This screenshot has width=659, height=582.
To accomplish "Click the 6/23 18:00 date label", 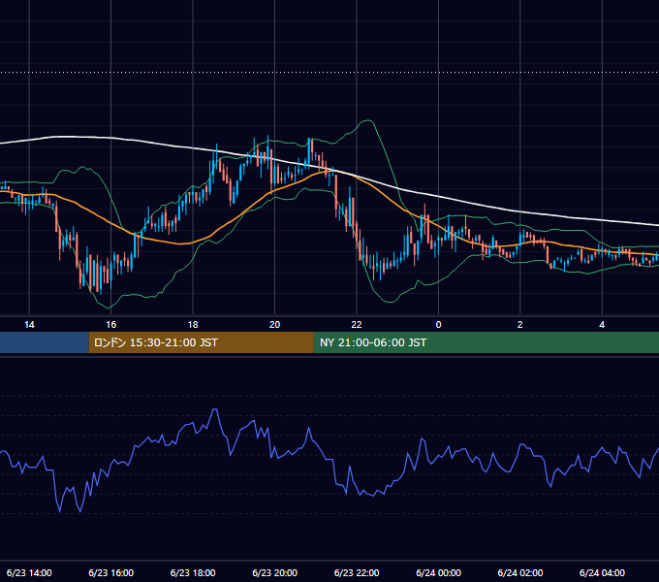I will (193, 572).
